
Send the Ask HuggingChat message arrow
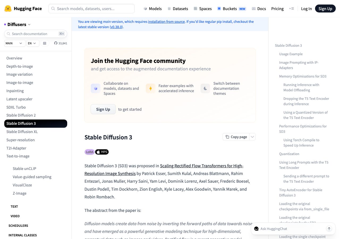329,229
